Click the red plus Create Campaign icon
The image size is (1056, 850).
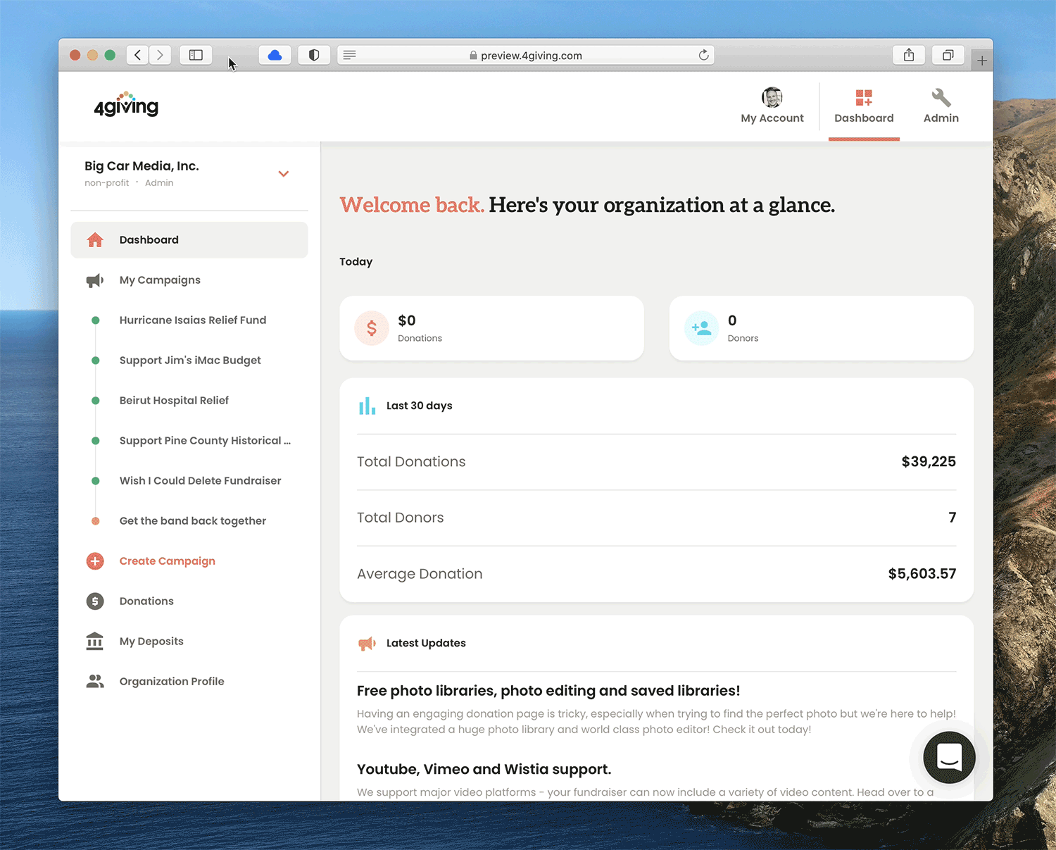[x=95, y=561]
